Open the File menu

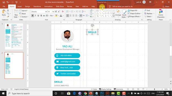click(4, 6)
